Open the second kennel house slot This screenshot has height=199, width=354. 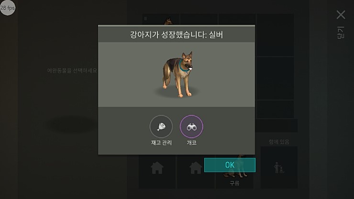[195, 172]
